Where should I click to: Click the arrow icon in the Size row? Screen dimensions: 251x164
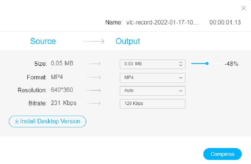[94, 64]
